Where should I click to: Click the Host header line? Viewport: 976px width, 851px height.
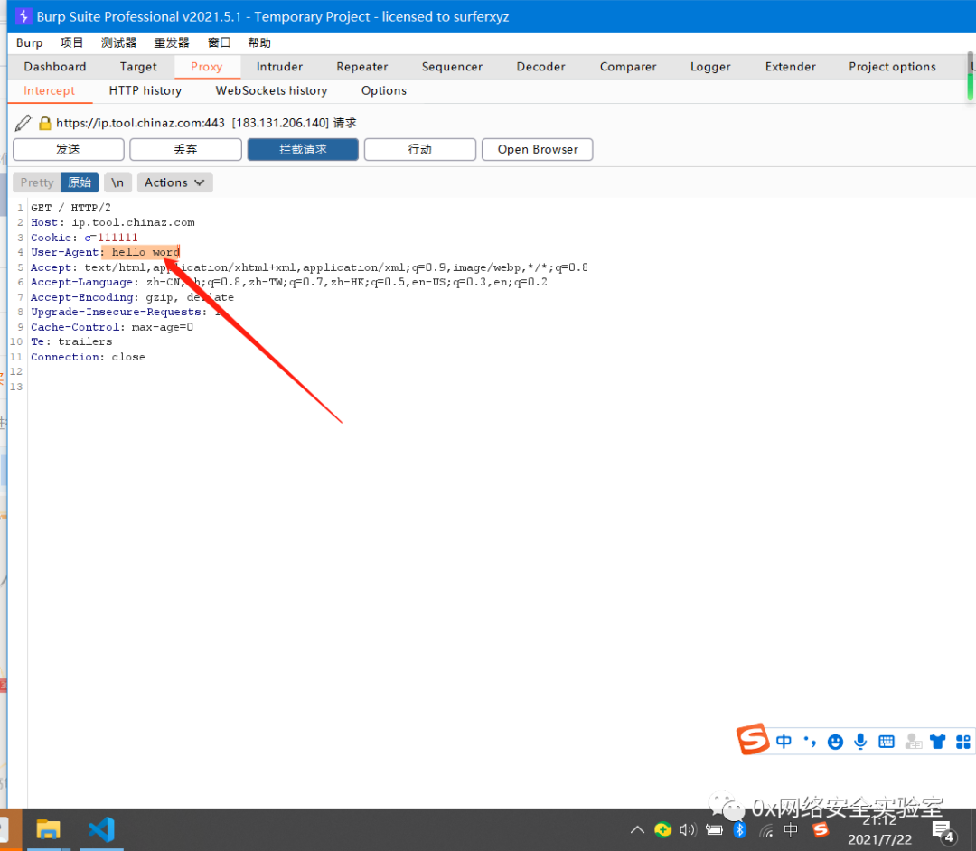click(113, 222)
